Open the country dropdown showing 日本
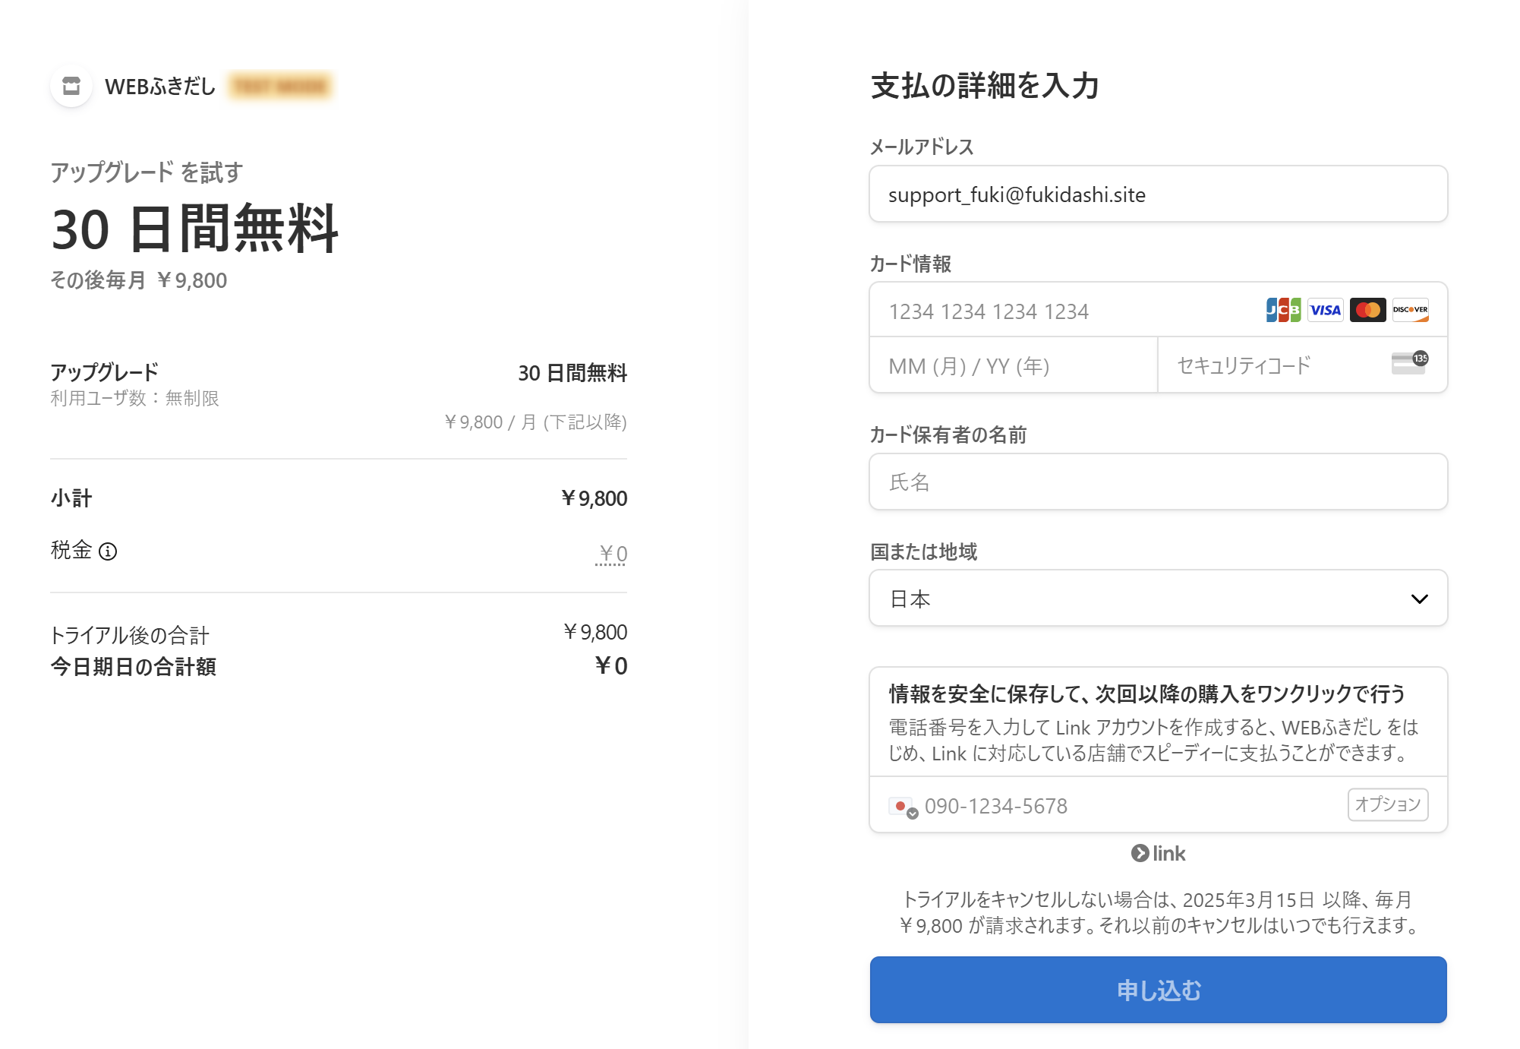The image size is (1520, 1049). (1159, 599)
